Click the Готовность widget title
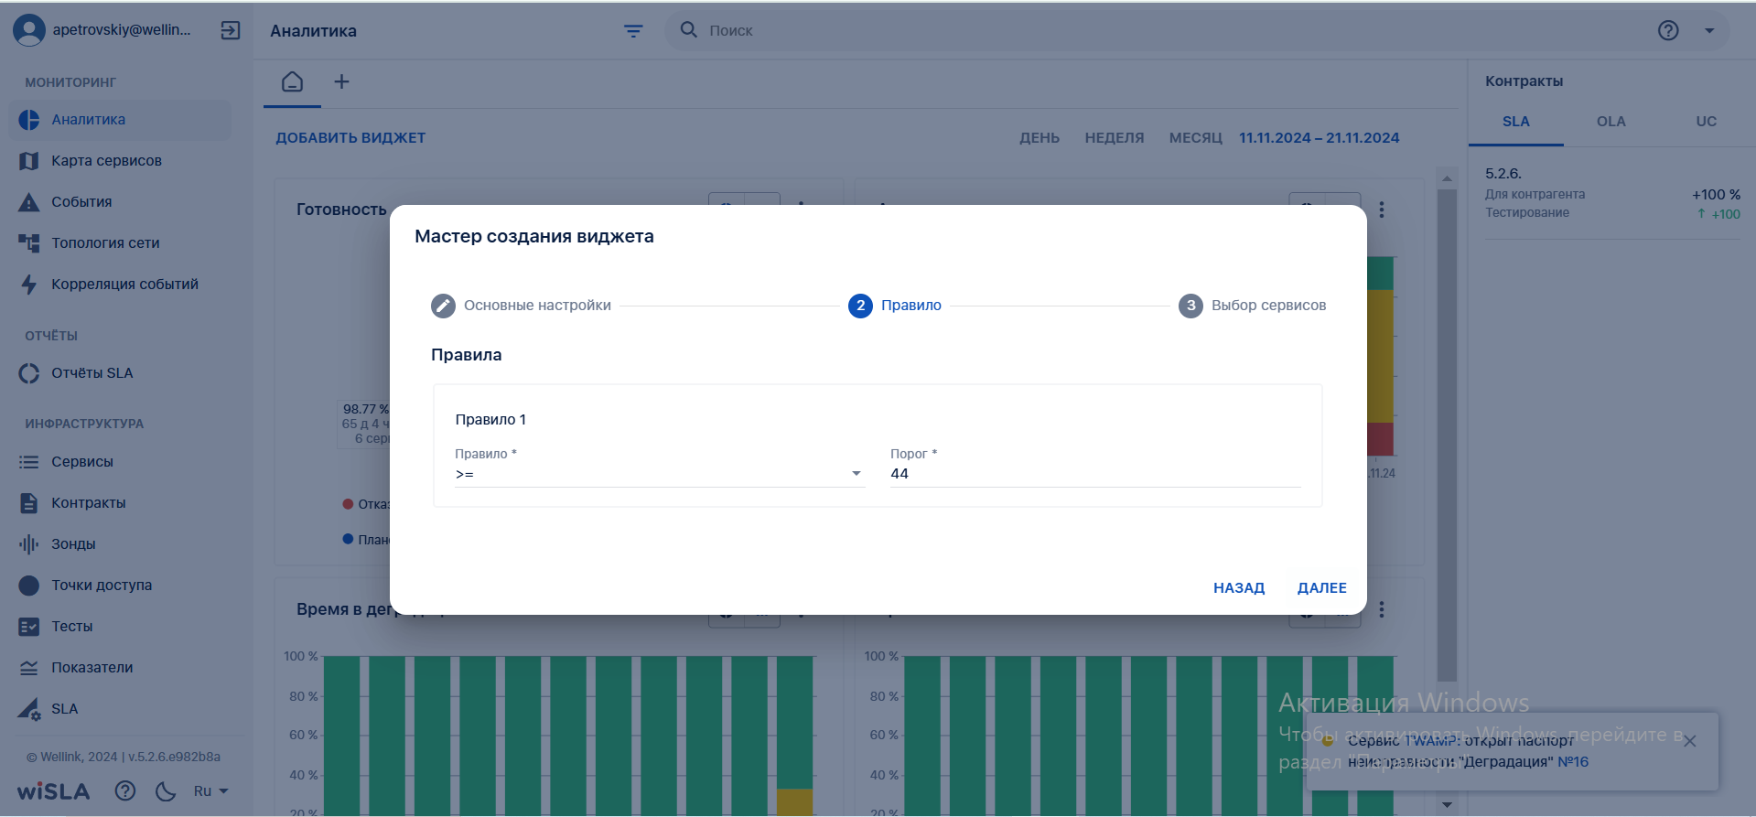 (x=341, y=210)
